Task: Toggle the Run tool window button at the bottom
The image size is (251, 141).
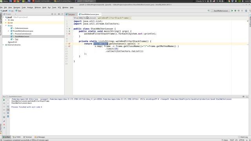Action: pyautogui.click(x=7, y=137)
